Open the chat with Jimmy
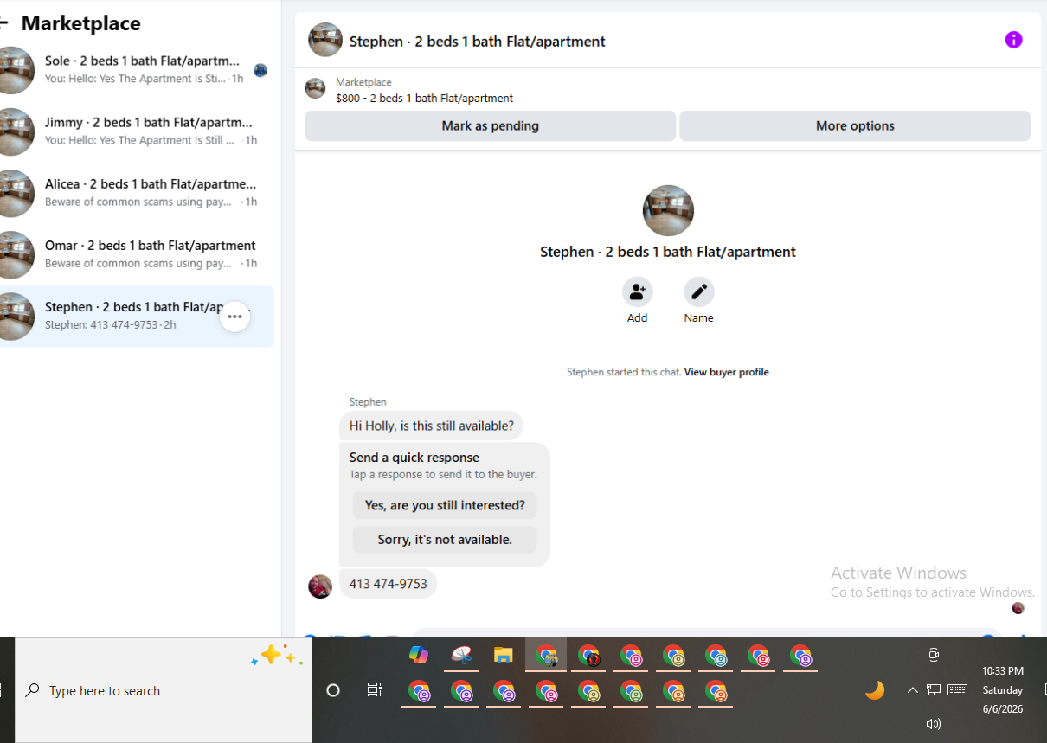Screen dimensions: 1047x743 pyautogui.click(x=137, y=131)
